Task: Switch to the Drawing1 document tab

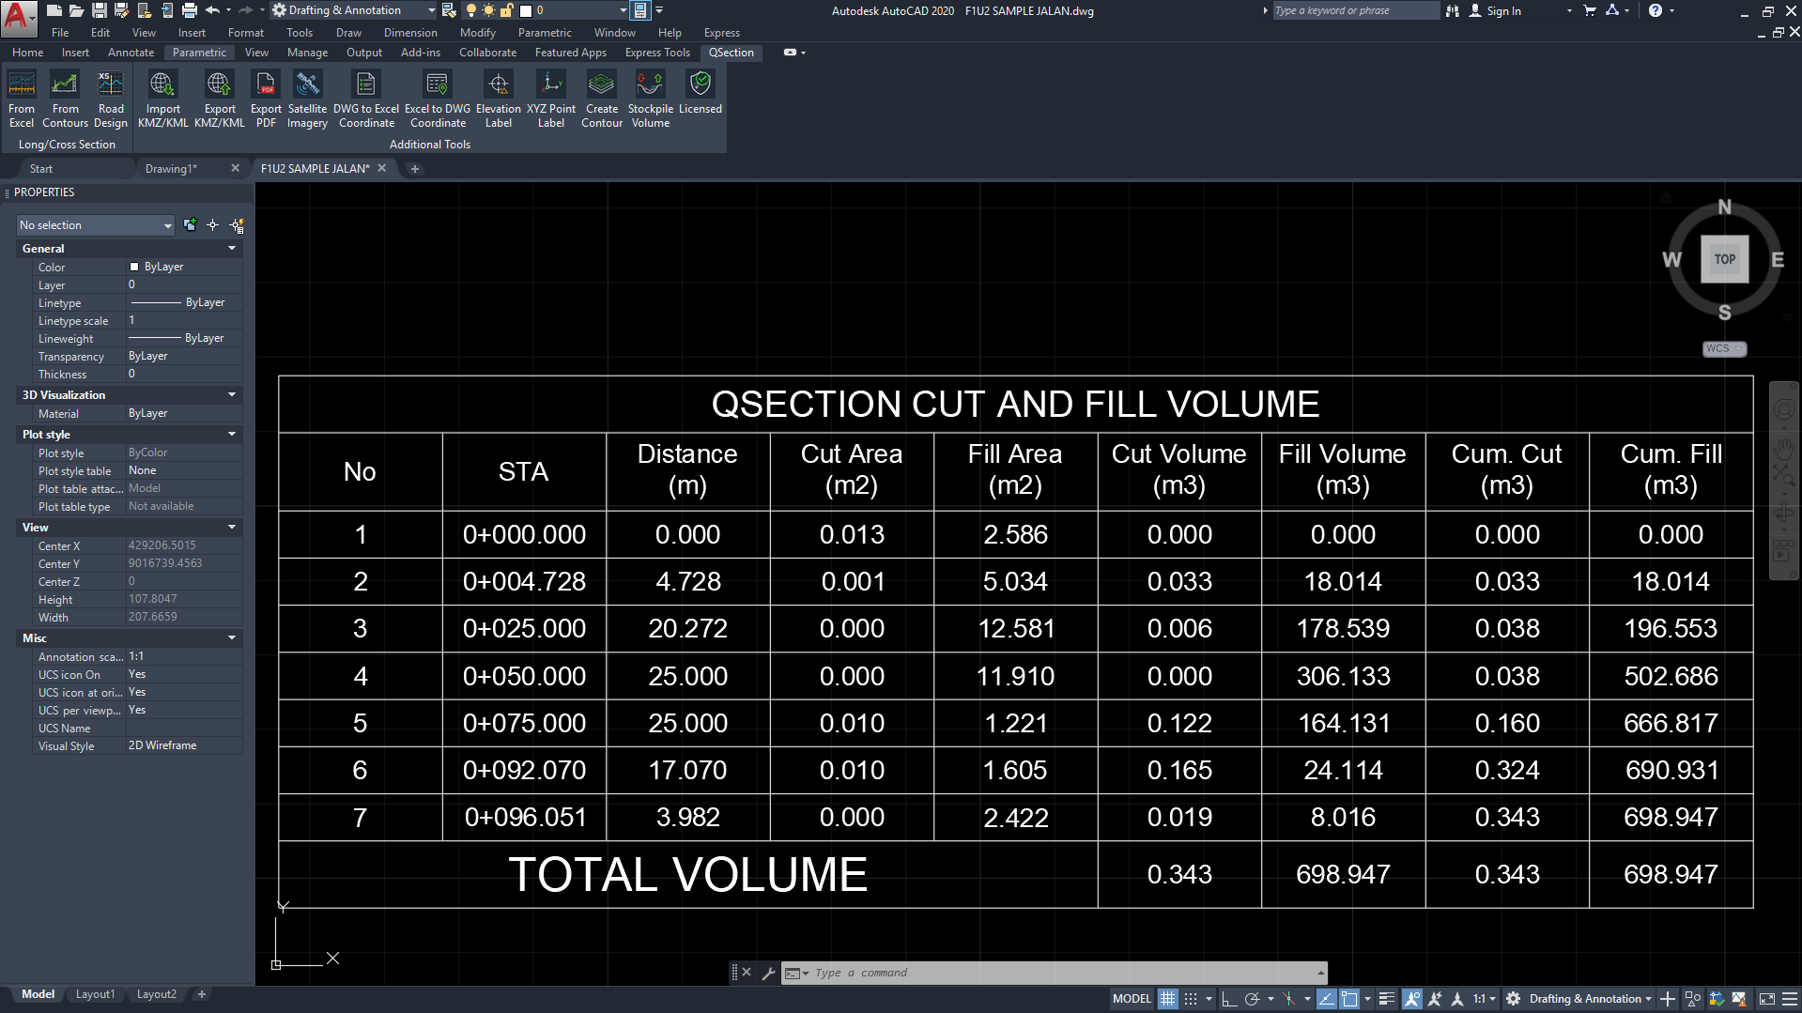Action: (x=172, y=169)
